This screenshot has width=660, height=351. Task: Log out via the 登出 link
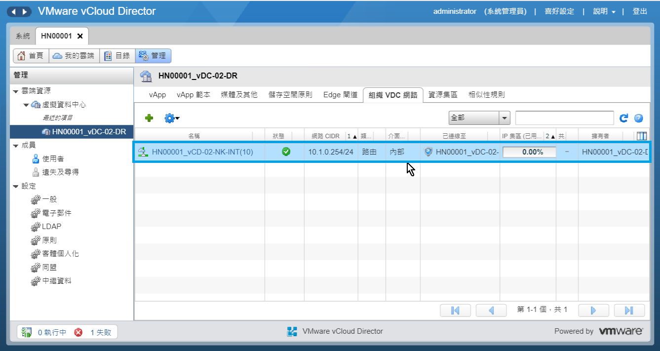tap(640, 11)
